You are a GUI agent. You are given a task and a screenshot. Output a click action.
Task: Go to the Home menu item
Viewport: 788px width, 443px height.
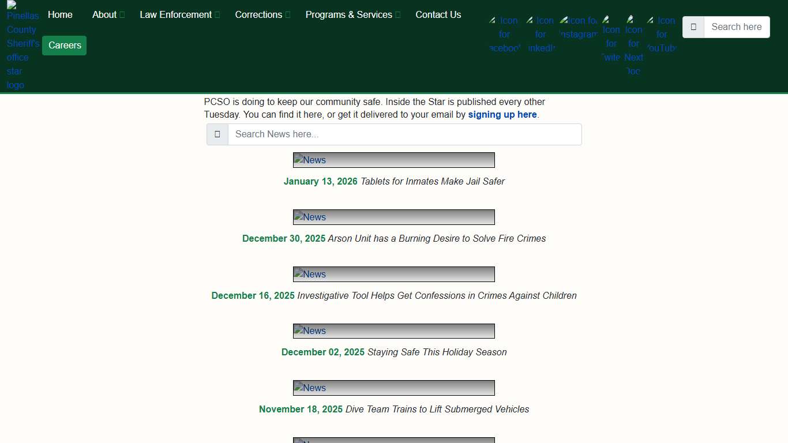(60, 15)
